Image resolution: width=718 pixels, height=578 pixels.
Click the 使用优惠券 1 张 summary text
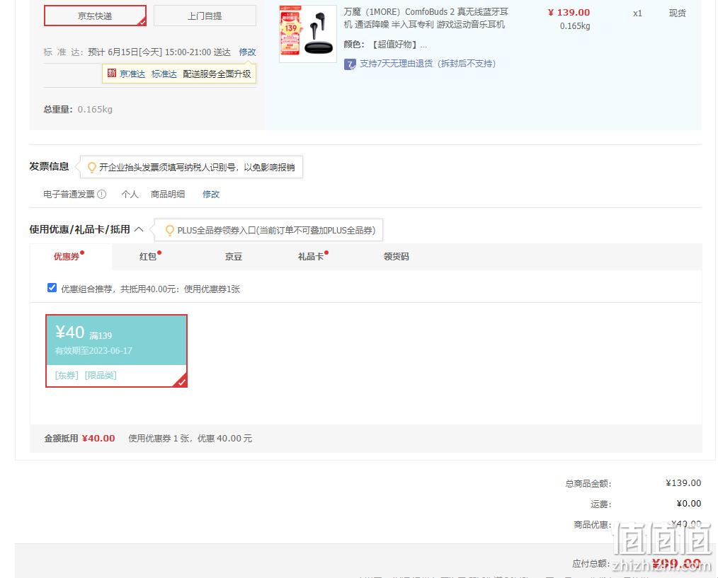190,439
